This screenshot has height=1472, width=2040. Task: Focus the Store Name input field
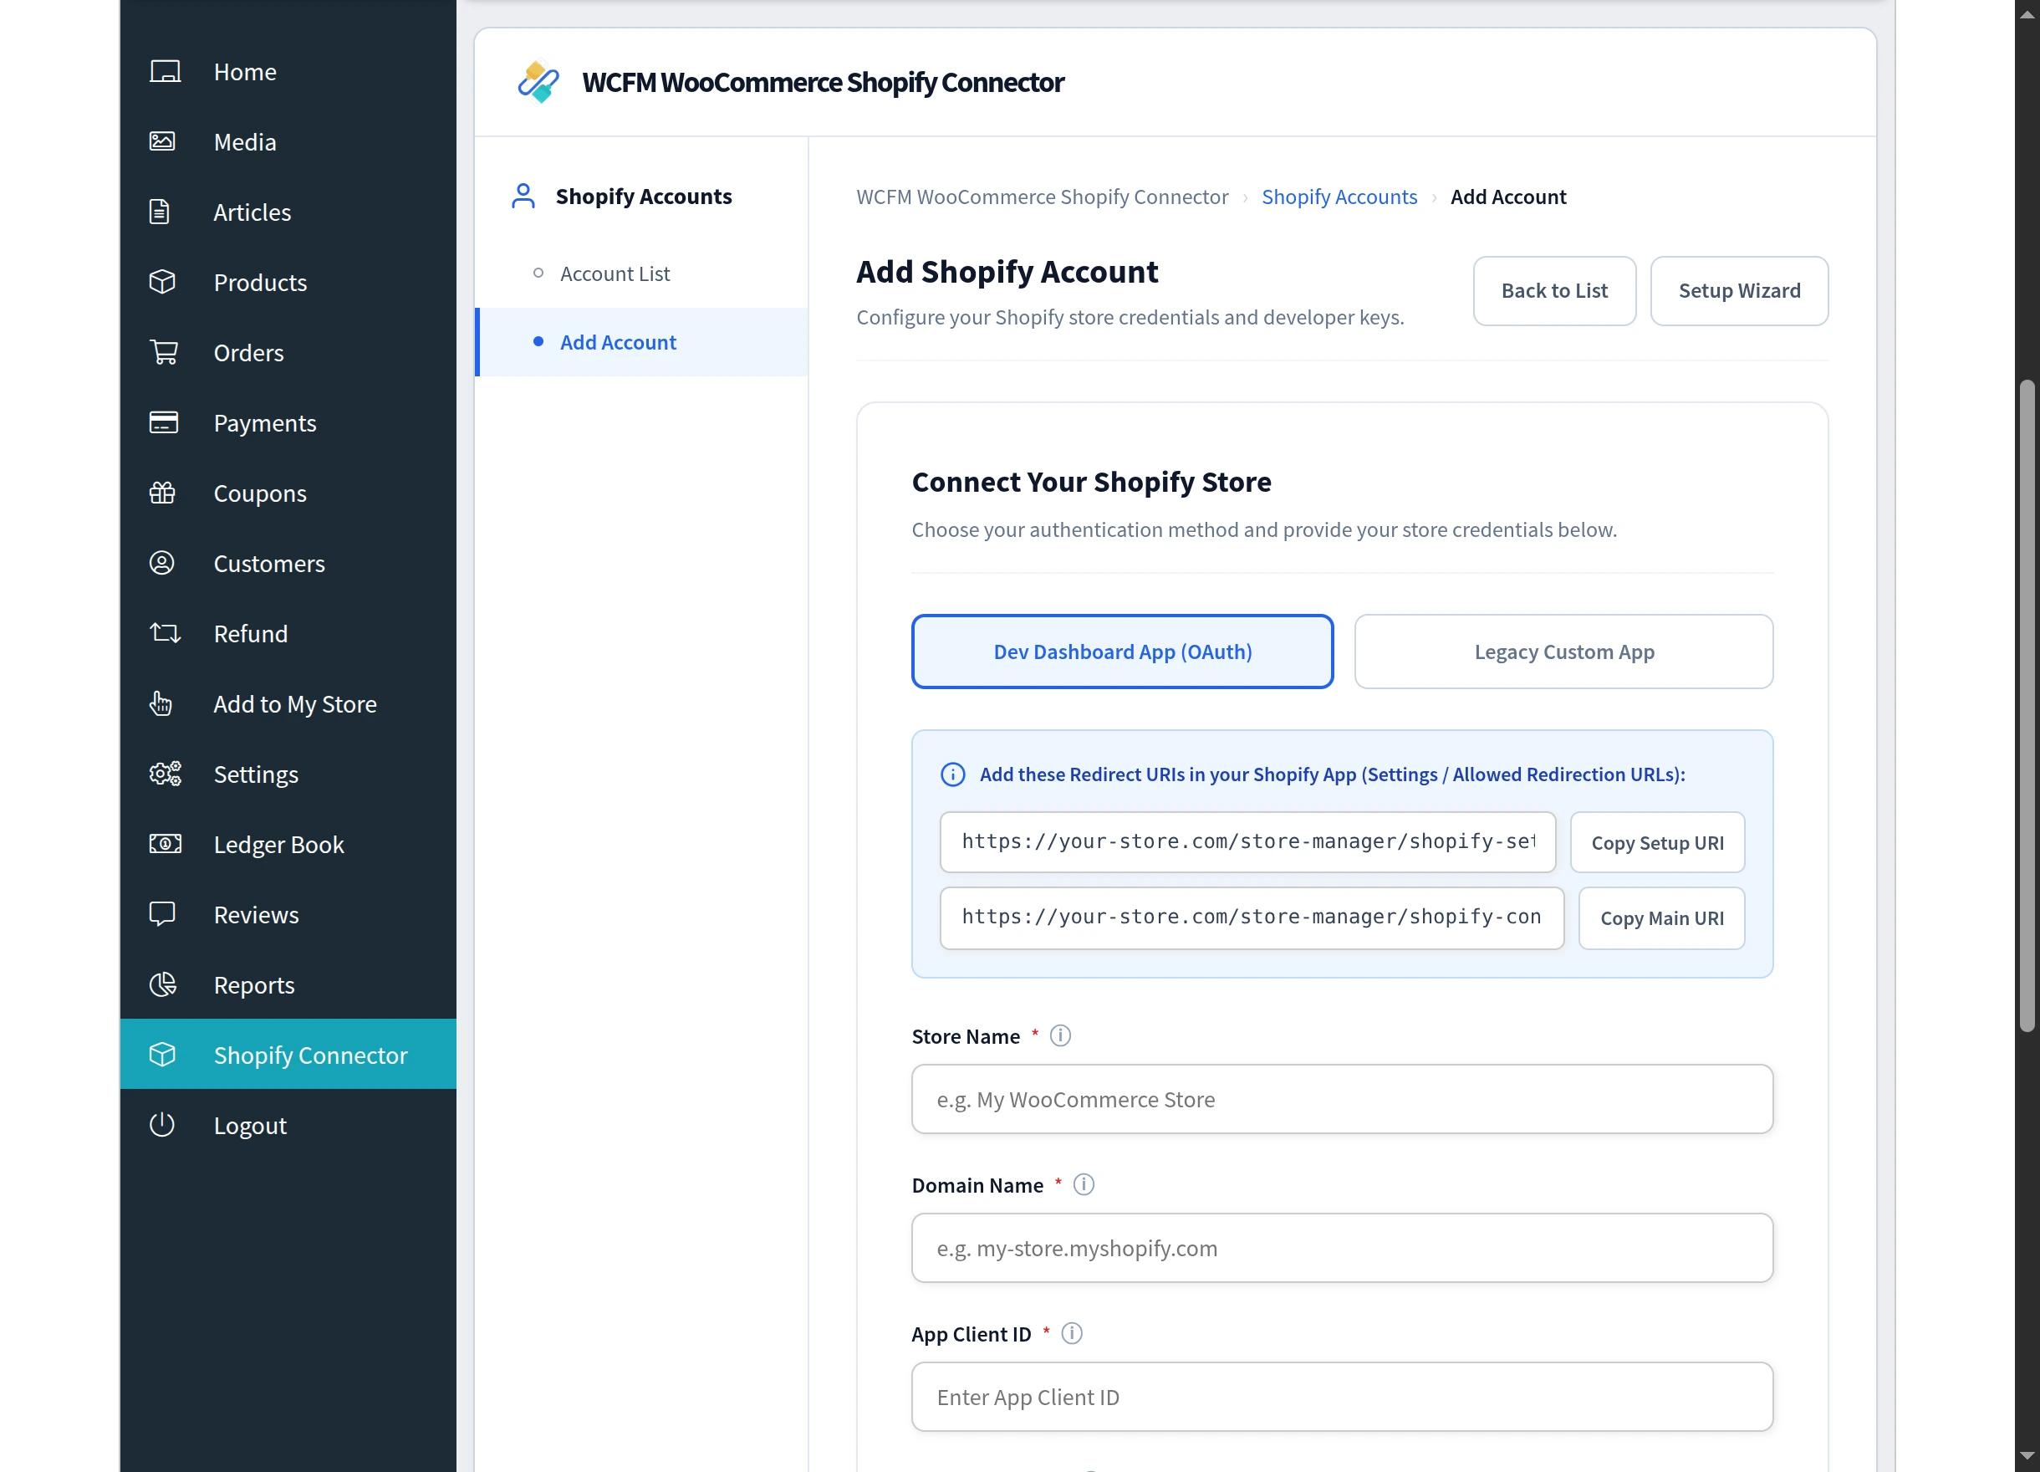click(1342, 1099)
